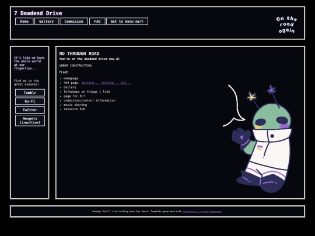Follow the 'testing... testing... 123...' link
The height and width of the screenshot is (236, 315).
tap(106, 83)
